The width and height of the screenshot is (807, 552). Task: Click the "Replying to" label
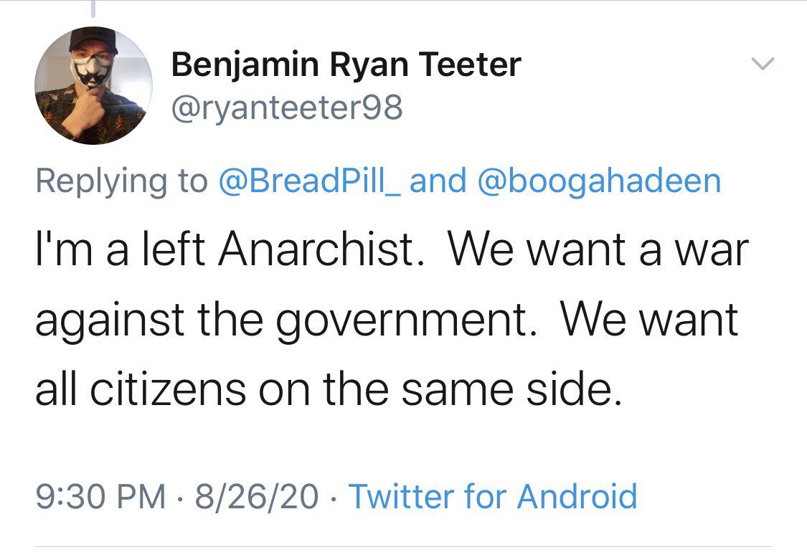click(x=121, y=181)
